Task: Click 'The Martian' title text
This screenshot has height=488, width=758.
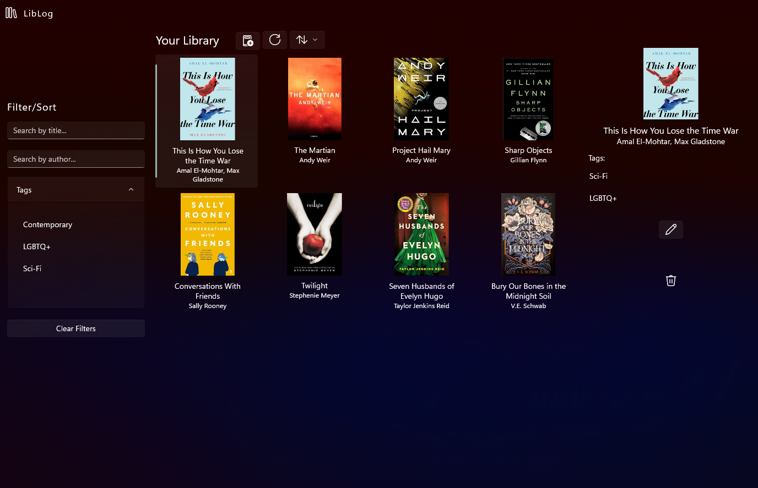Action: (315, 150)
